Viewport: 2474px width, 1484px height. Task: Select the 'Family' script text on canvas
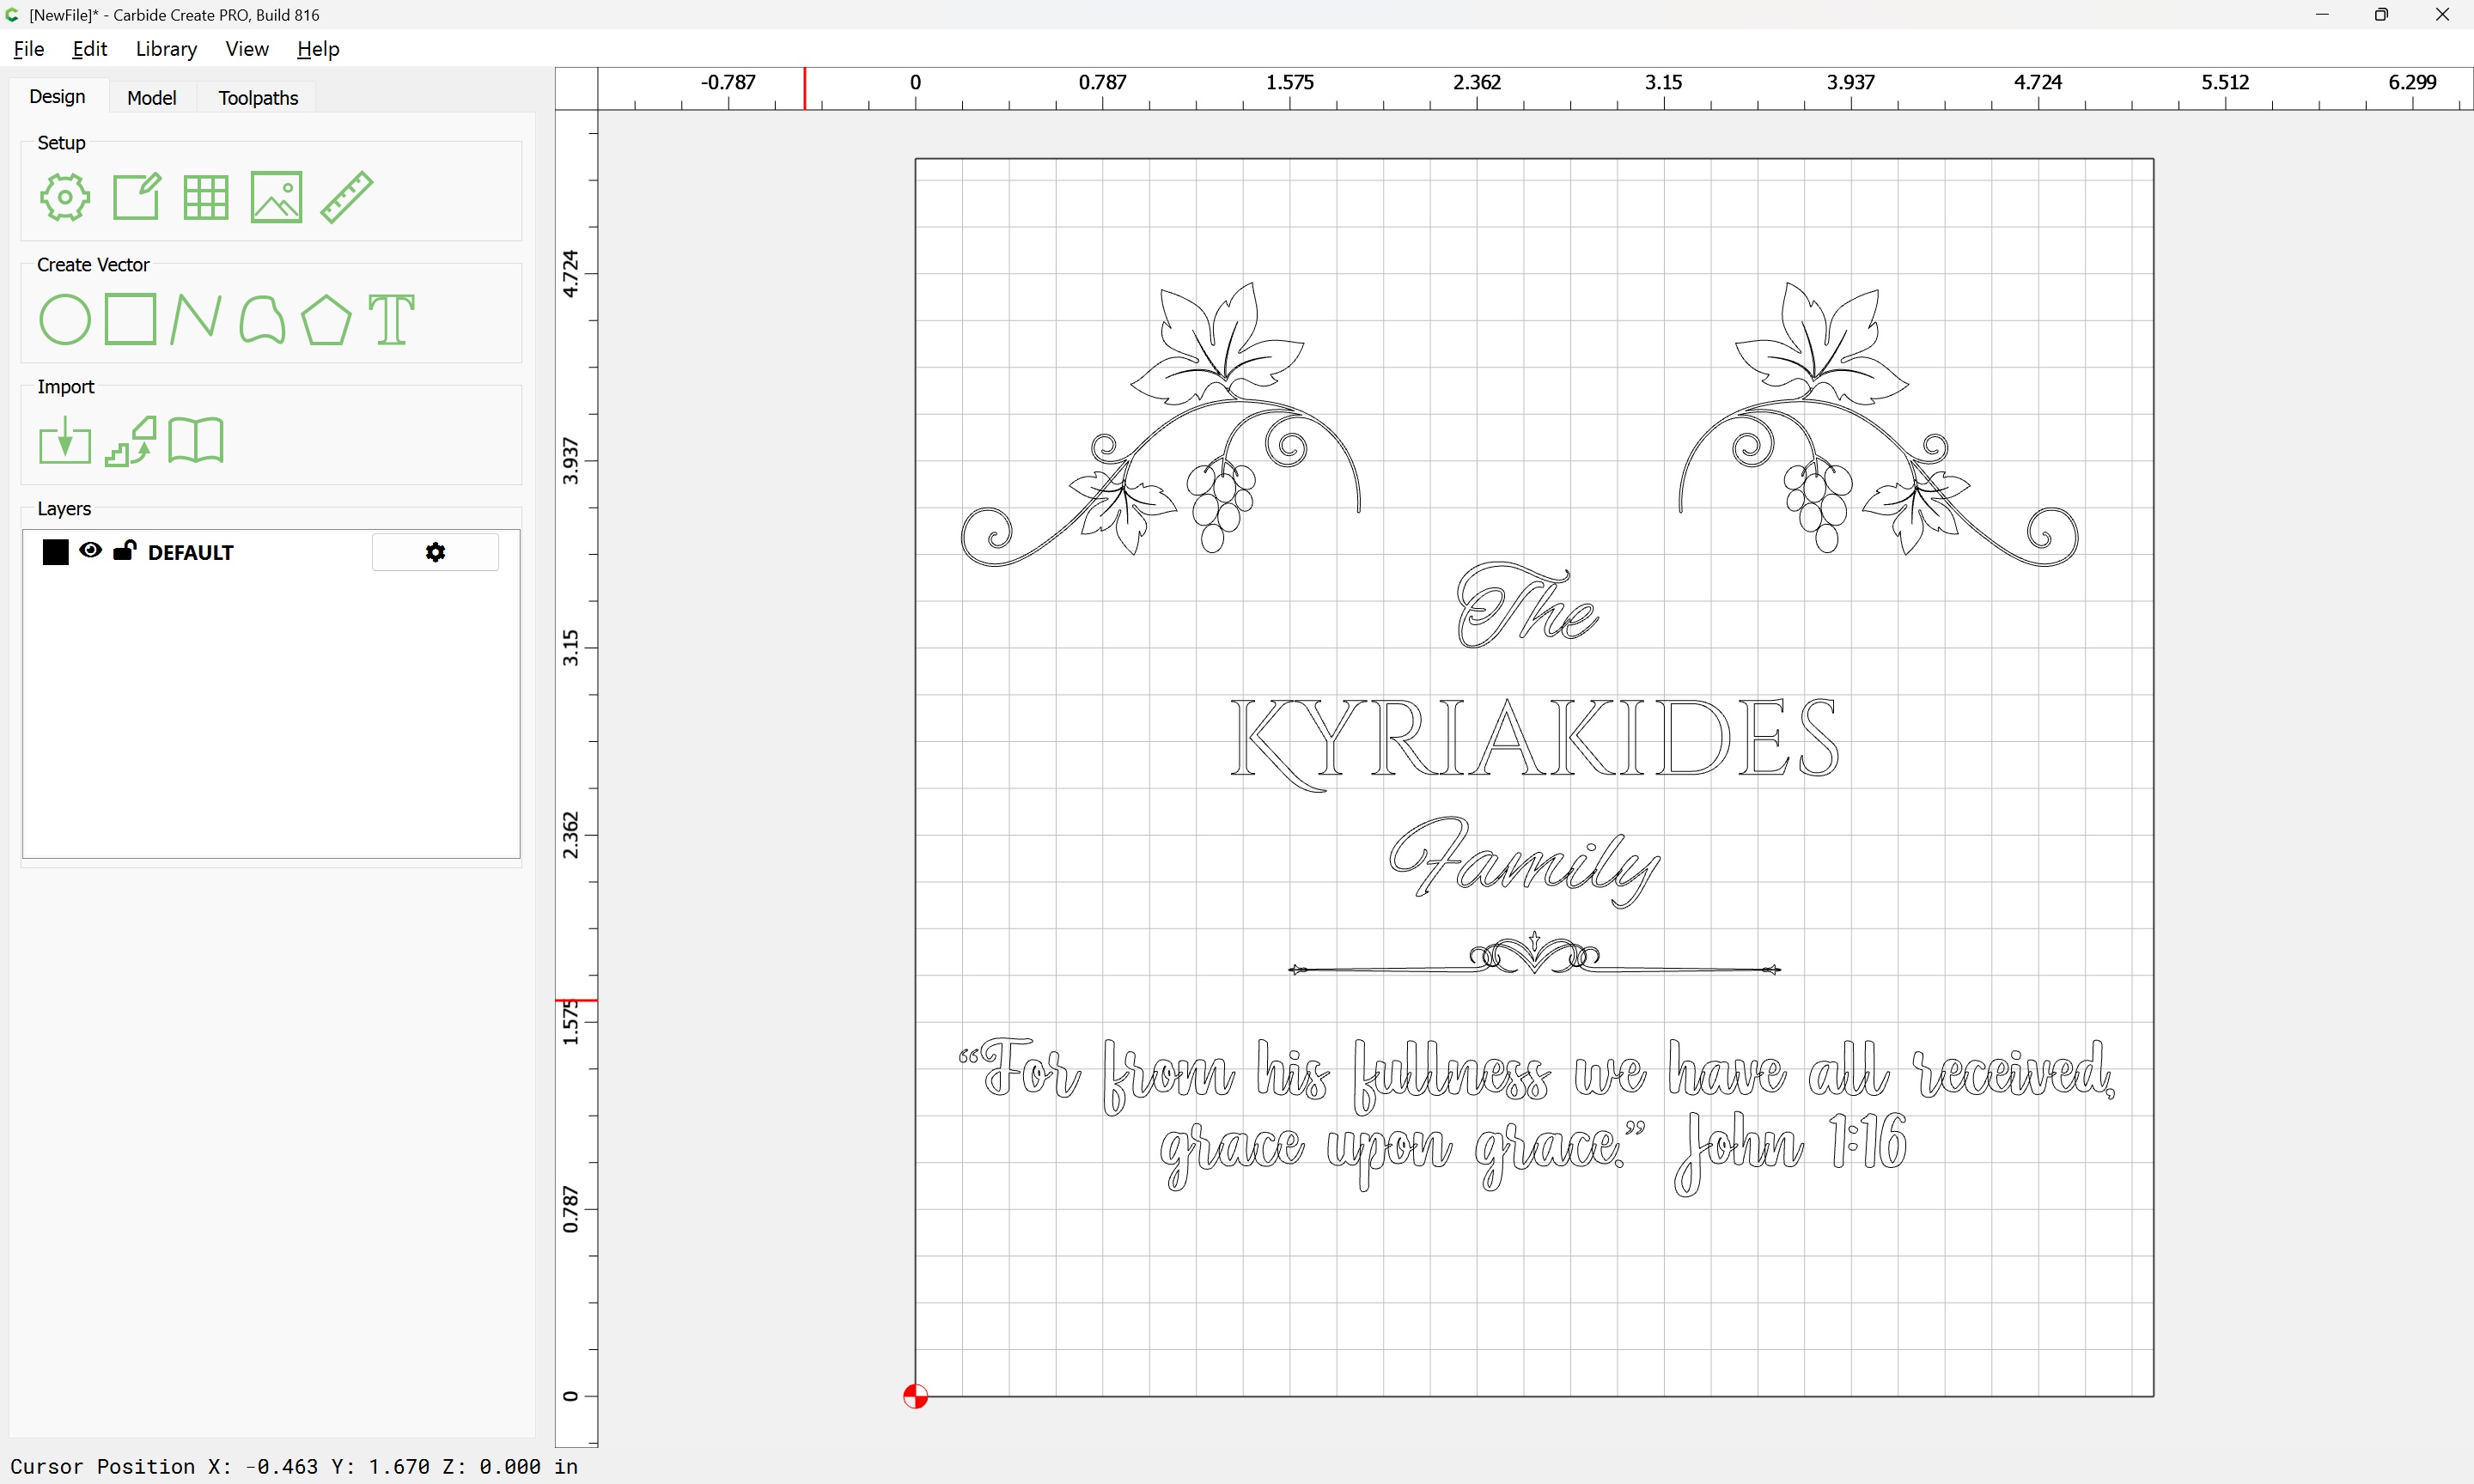coord(1524,862)
